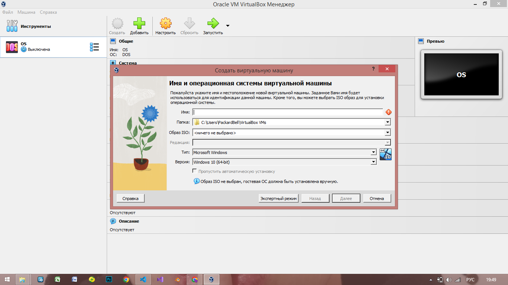The height and width of the screenshot is (285, 508).
Task: Click the green Add (Добавить) toolbar icon
Action: pyautogui.click(x=139, y=24)
